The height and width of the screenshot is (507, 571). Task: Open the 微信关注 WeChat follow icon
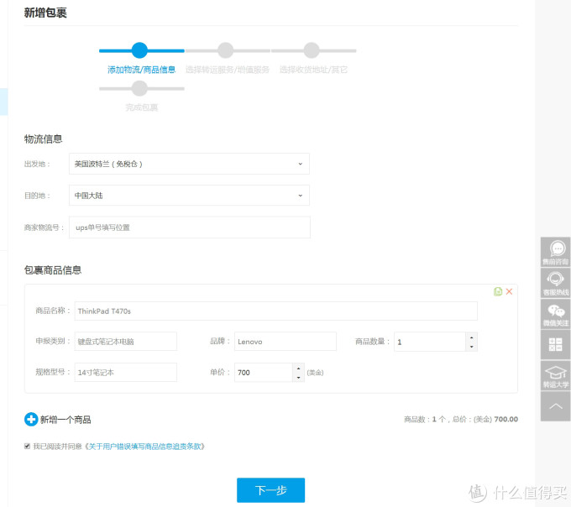[x=555, y=314]
